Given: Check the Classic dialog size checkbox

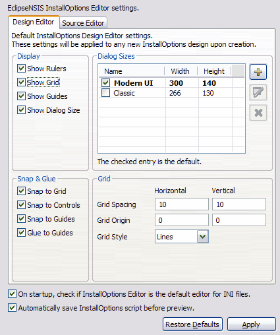Looking at the screenshot, I should tap(105, 93).
